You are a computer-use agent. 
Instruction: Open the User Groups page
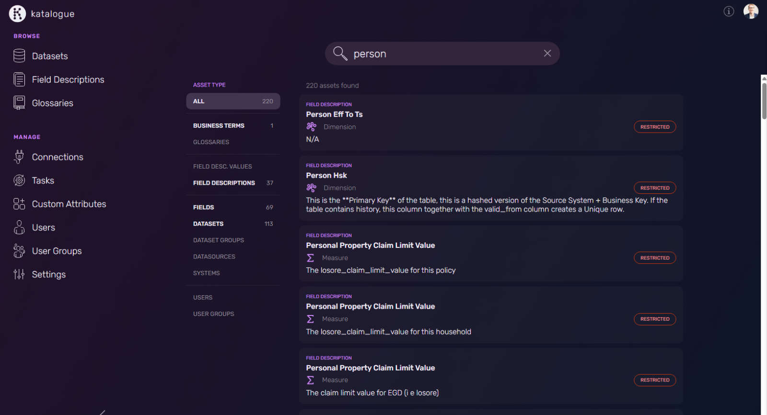(57, 251)
